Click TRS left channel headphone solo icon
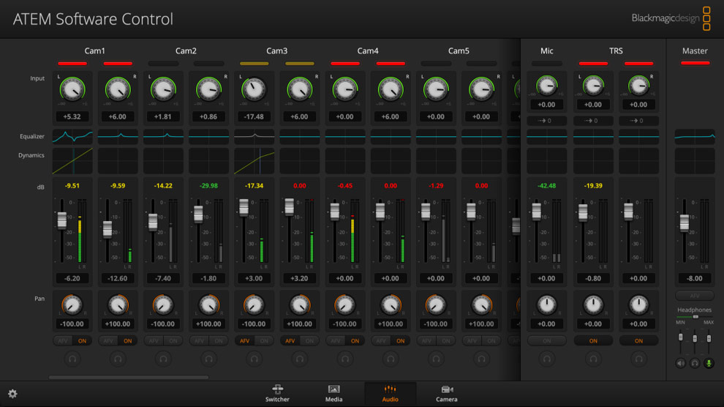This screenshot has height=407, width=724. click(x=593, y=359)
